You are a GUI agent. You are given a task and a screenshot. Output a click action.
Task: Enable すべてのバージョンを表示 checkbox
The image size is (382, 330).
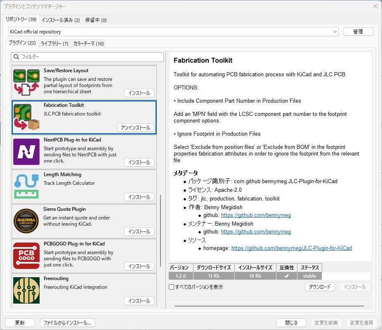tap(172, 287)
